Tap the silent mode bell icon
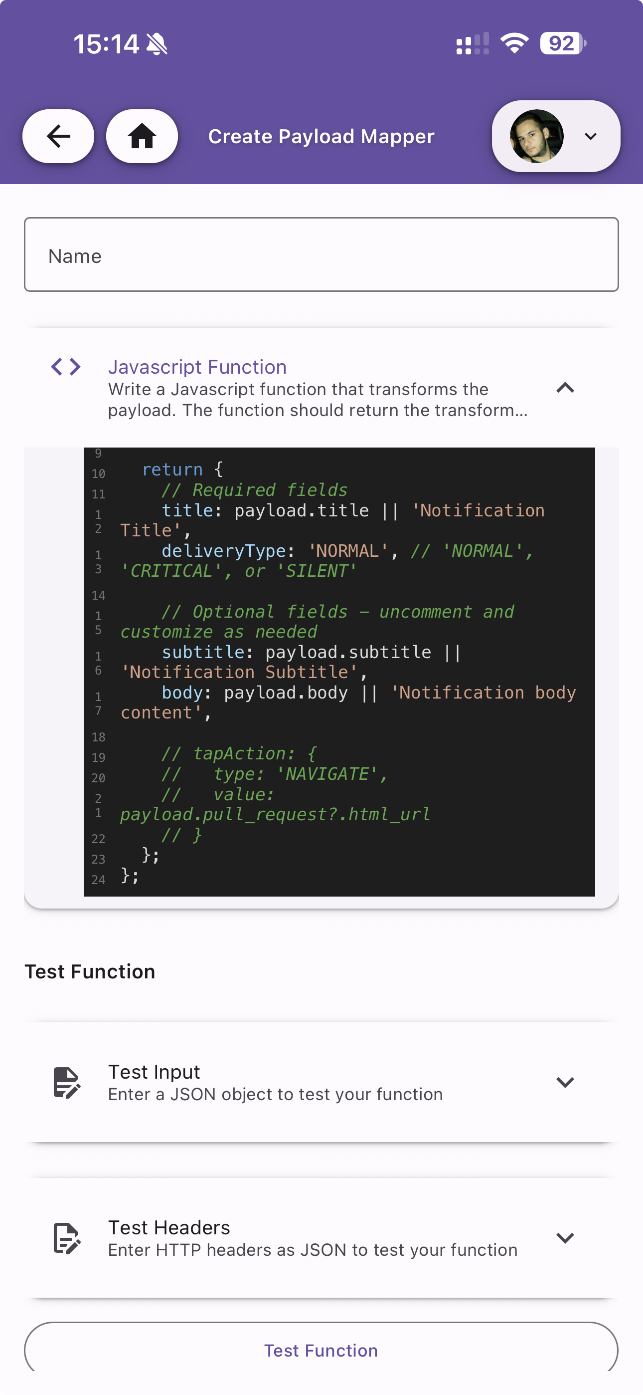The image size is (643, 1395). [x=157, y=44]
